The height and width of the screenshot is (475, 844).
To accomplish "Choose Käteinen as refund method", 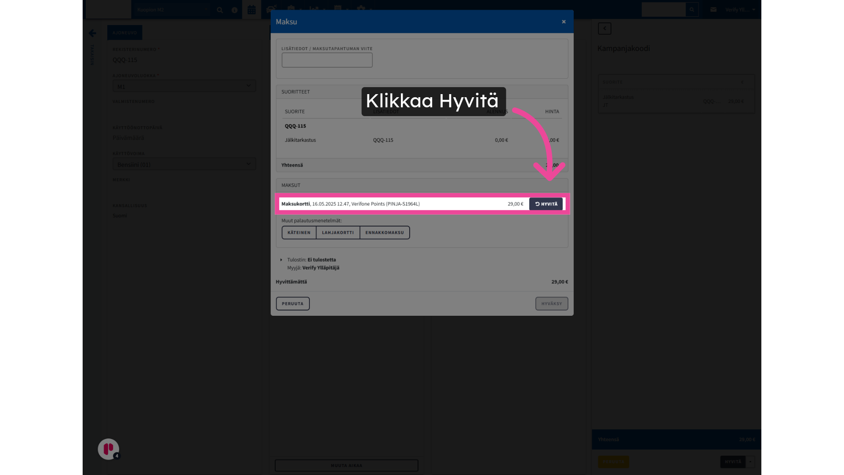I will coord(299,233).
